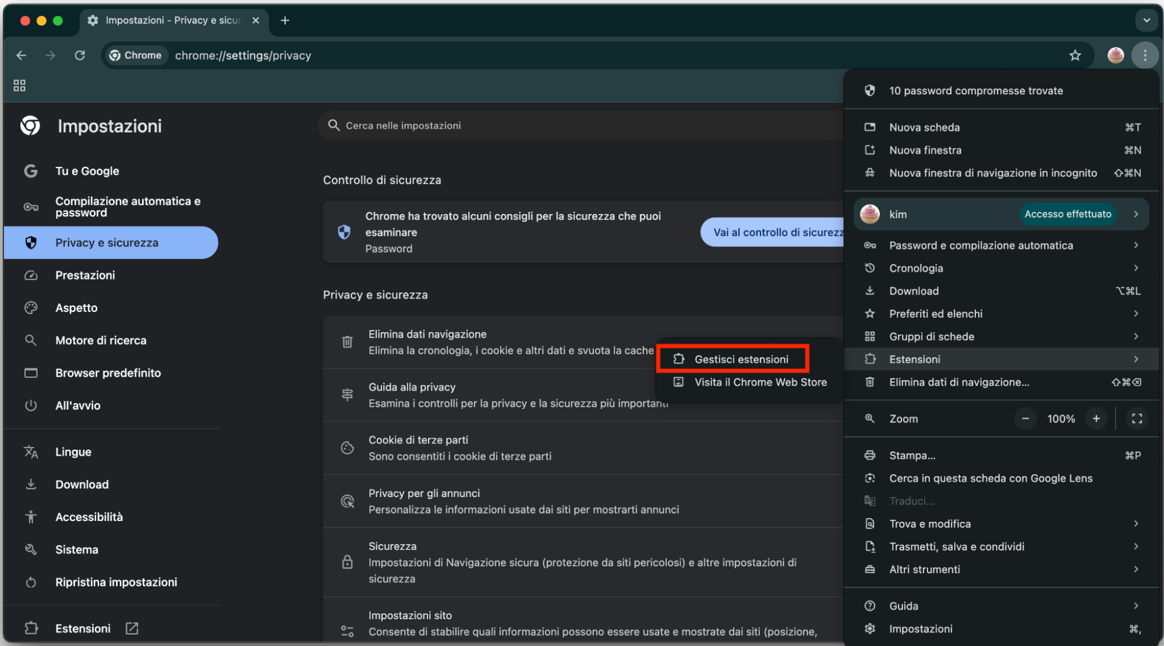This screenshot has height=646, width=1164.
Task: Expand Password e compilazione automatica submenu
Action: pos(1001,246)
